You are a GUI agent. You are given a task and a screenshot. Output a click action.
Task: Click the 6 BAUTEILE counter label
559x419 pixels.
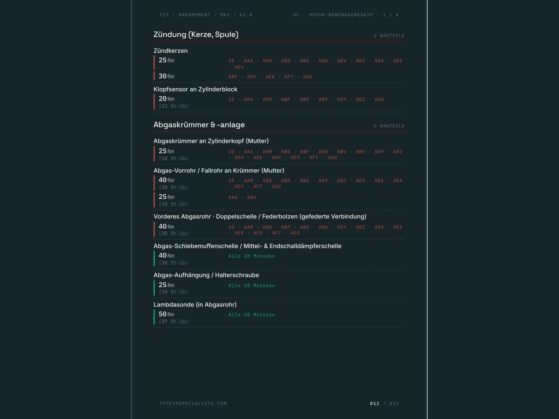389,126
